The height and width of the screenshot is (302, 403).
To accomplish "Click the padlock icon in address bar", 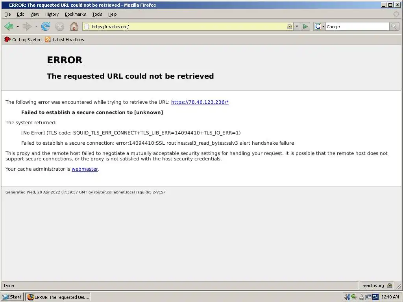I will [290, 26].
